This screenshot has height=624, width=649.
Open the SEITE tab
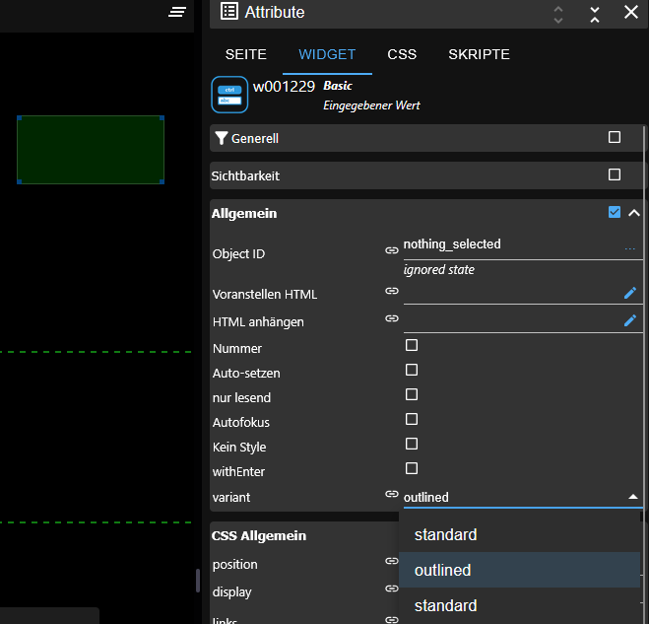pos(245,54)
